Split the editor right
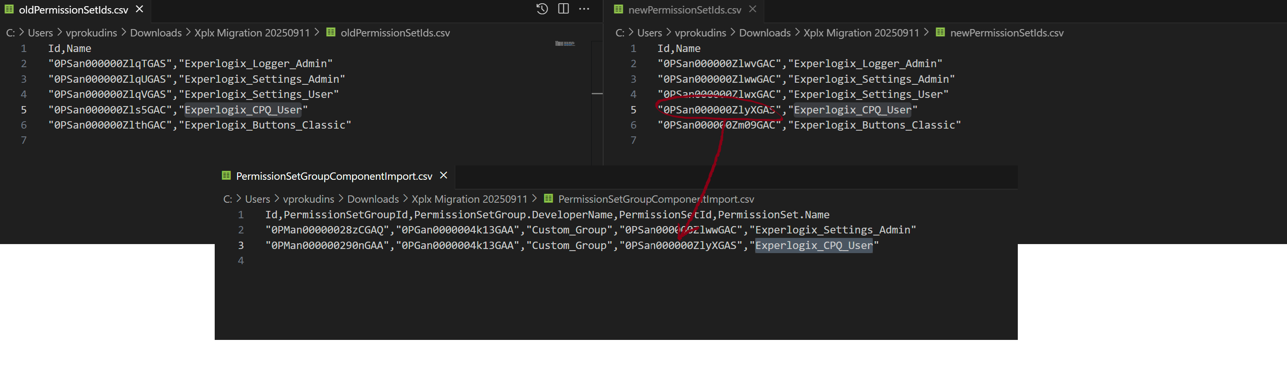This screenshot has width=1287, height=378. coord(563,9)
